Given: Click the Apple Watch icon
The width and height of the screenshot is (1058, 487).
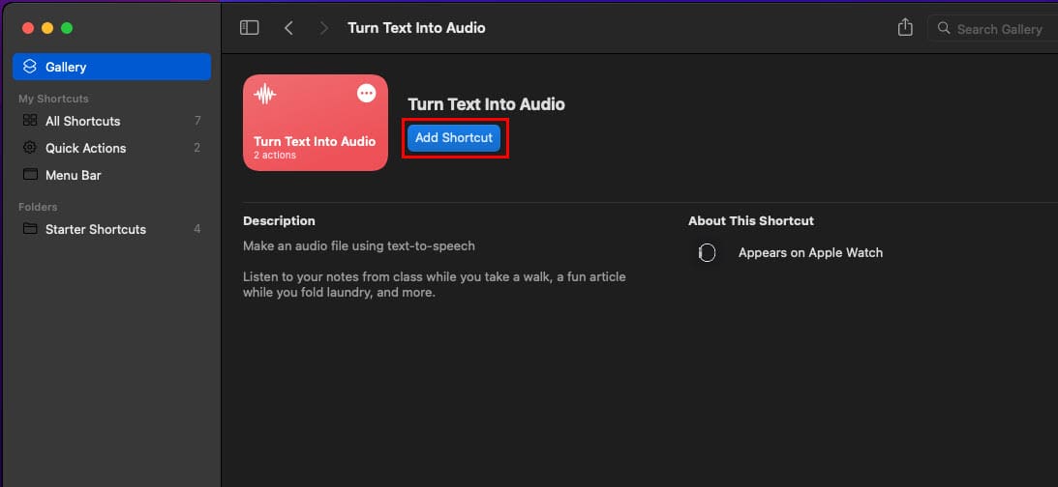Looking at the screenshot, I should coord(707,252).
